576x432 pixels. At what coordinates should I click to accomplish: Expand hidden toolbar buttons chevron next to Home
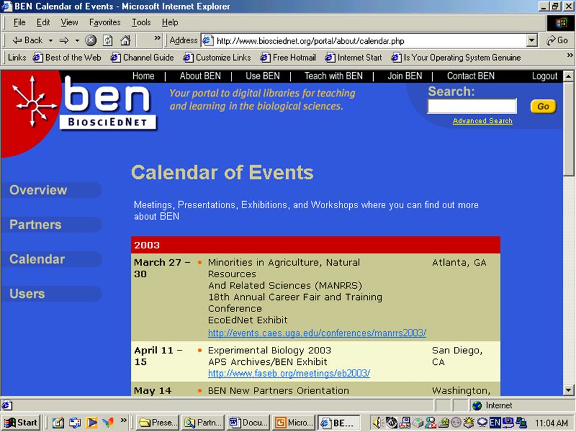[x=157, y=38]
